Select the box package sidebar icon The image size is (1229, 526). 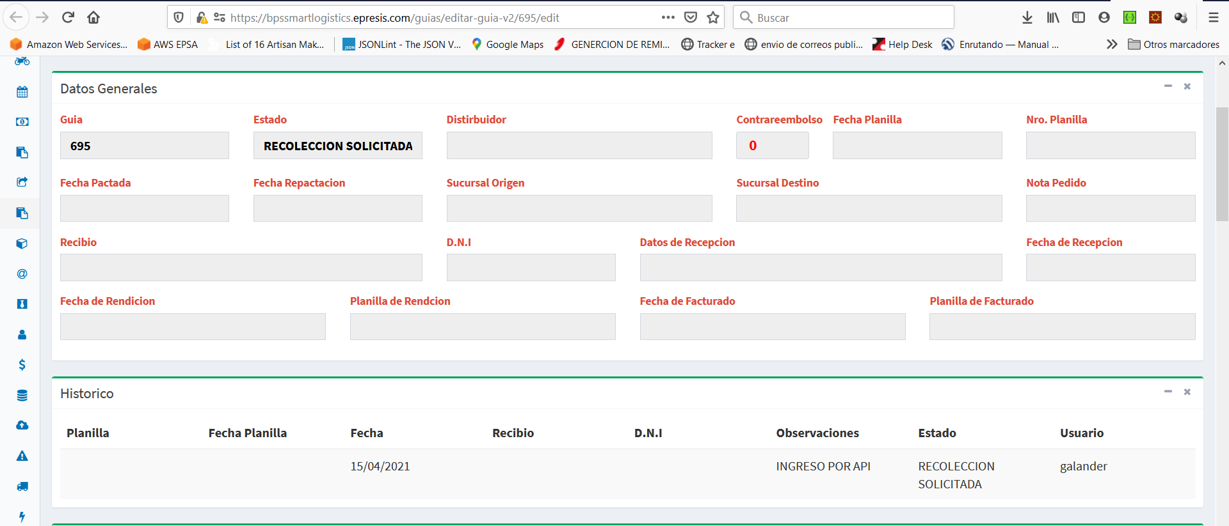(x=22, y=244)
